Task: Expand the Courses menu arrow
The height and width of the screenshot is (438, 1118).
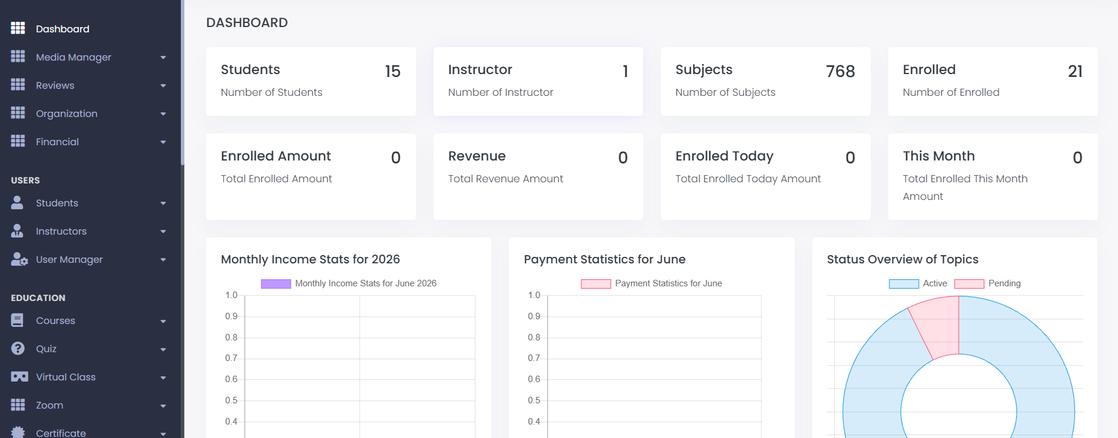Action: click(163, 322)
